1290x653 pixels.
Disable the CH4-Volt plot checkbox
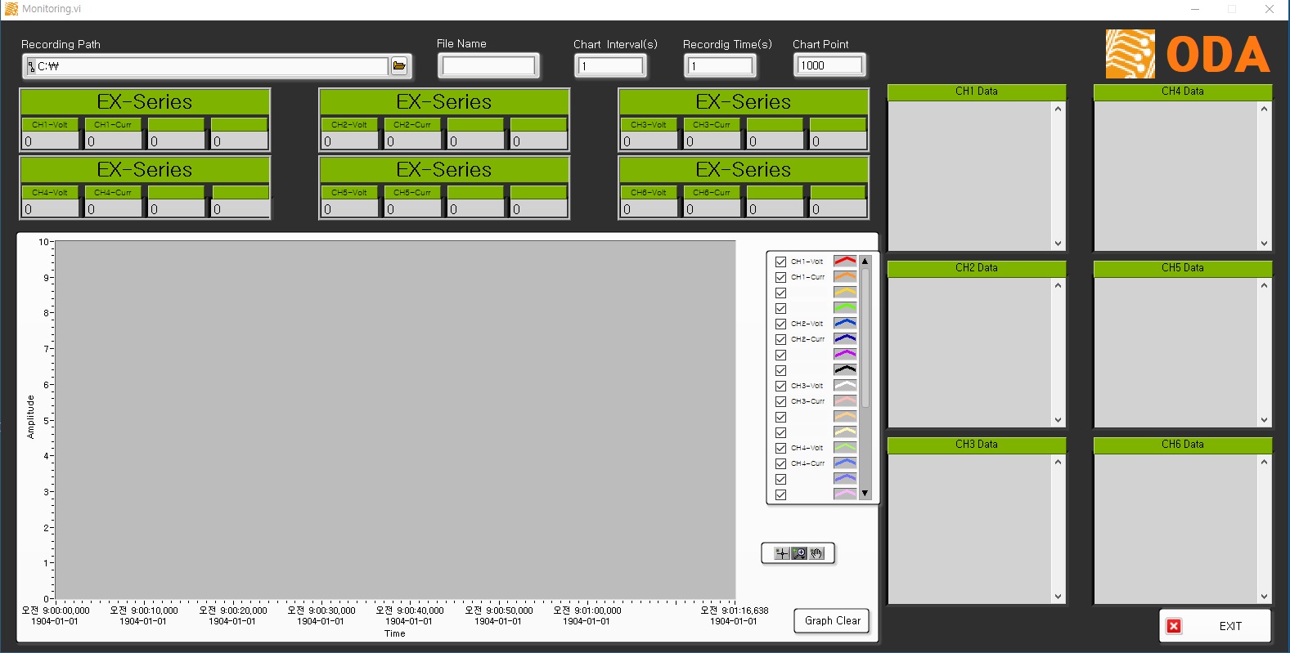tap(780, 448)
